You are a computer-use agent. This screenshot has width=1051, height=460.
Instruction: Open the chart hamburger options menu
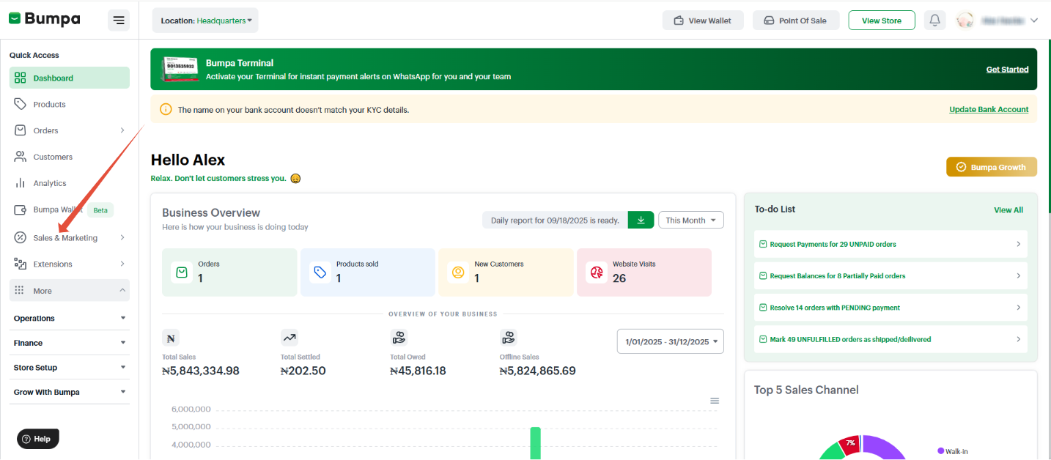tap(715, 401)
